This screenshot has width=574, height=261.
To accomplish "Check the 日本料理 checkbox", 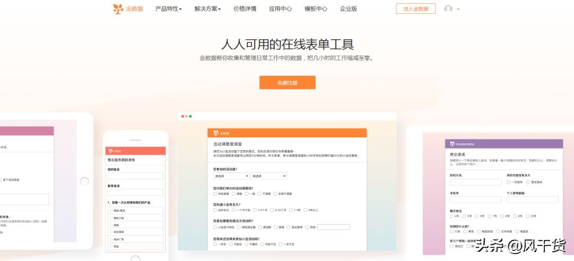I will coord(498,231).
